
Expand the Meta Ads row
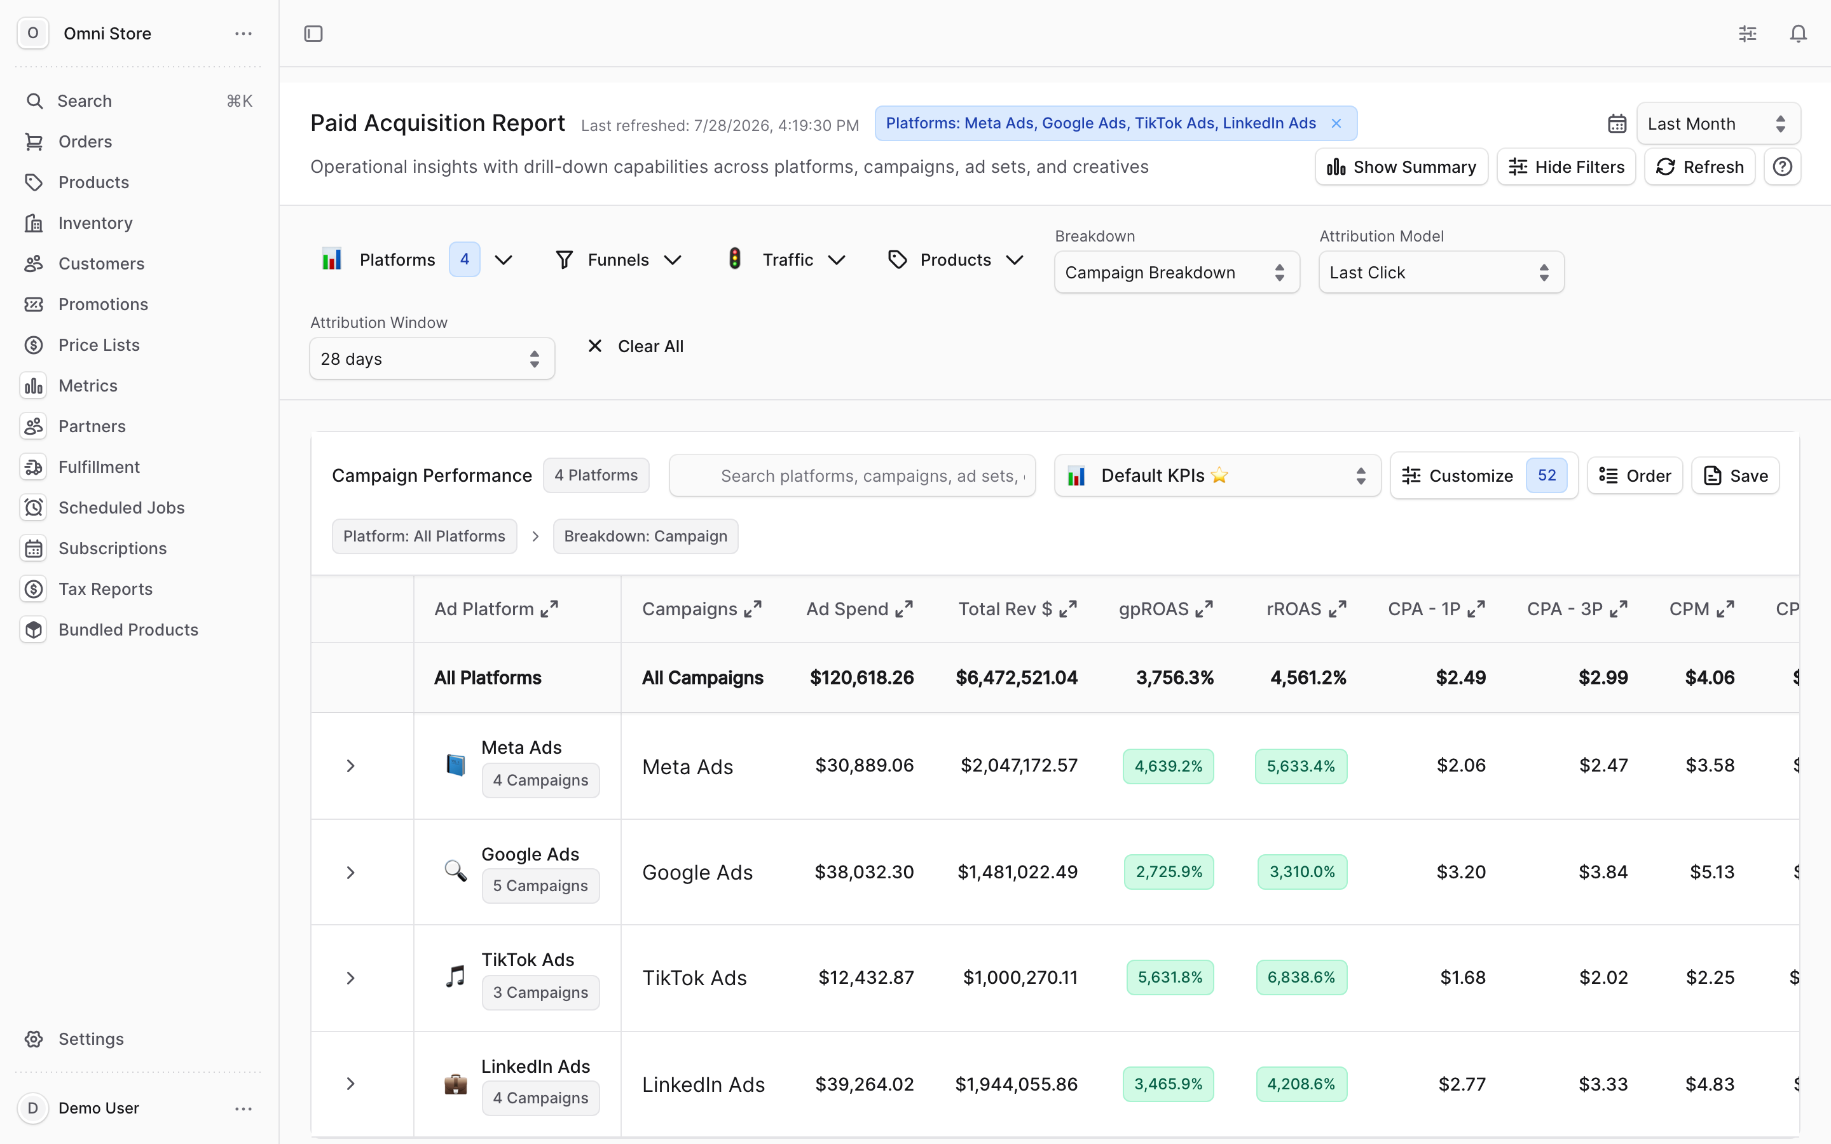[x=350, y=766]
